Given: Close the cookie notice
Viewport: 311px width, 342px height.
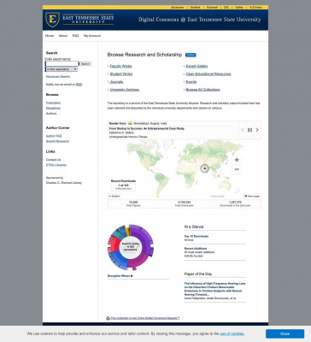Looking at the screenshot, I should [x=285, y=333].
